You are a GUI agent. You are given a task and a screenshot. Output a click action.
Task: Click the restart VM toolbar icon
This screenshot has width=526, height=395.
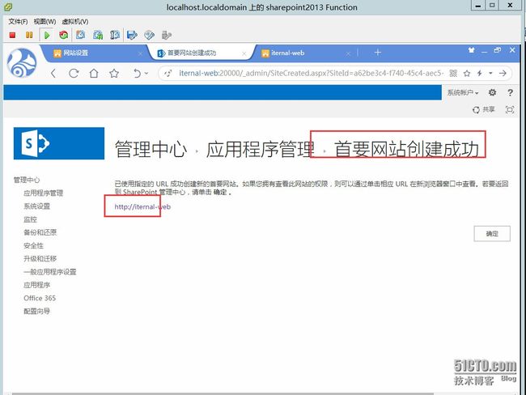63,35
